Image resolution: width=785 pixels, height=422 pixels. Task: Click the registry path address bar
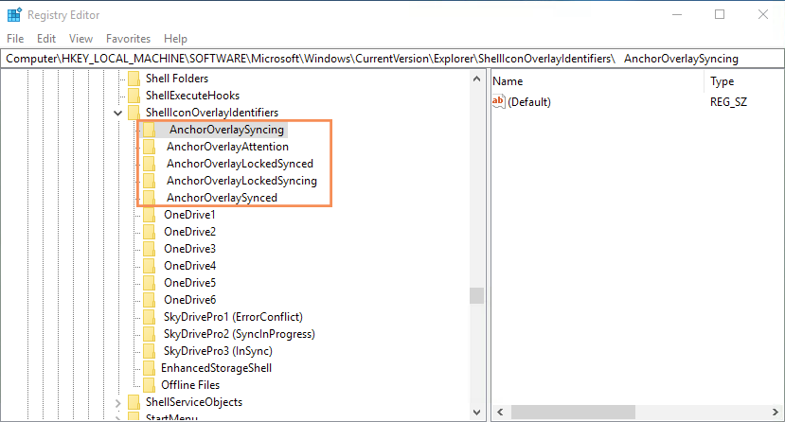(392, 59)
